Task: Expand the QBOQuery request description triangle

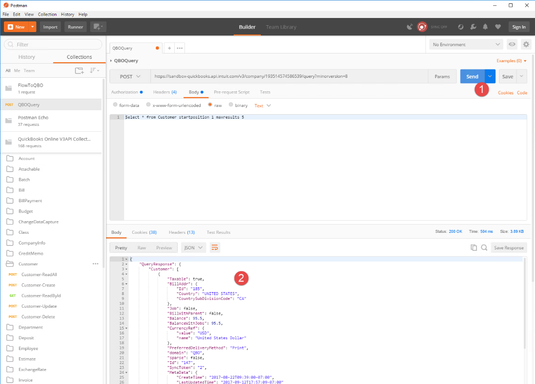Action: click(x=111, y=61)
